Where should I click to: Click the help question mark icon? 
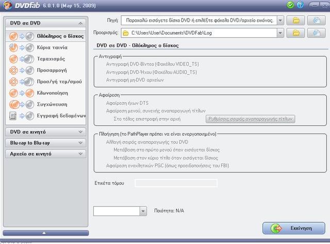(300, 5)
